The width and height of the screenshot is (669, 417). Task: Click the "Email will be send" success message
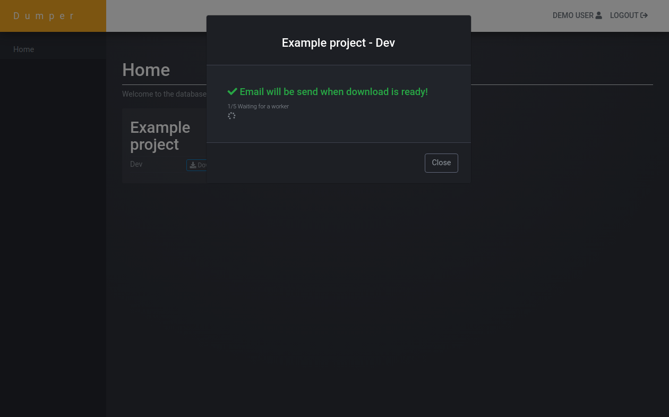[x=328, y=92]
